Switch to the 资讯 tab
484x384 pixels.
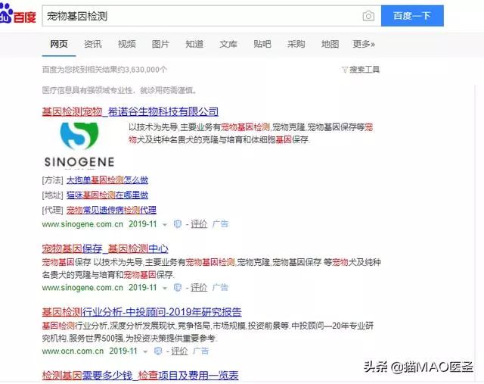[92, 44]
